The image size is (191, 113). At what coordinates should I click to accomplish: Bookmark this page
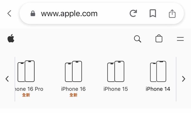pyautogui.click(x=153, y=13)
